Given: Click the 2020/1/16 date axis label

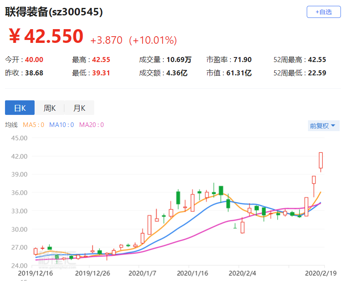Looking at the screenshot, I should click(193, 273).
